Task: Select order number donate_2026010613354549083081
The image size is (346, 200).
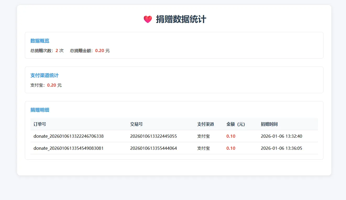Action: [69, 148]
